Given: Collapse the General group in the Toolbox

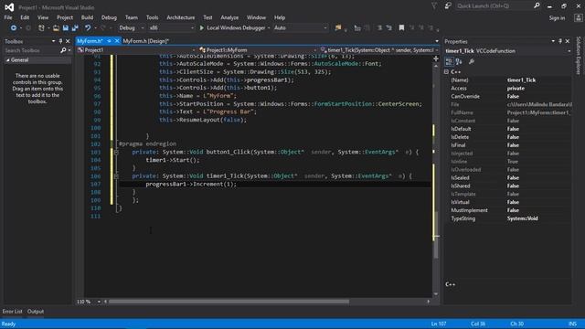Looking at the screenshot, I should click(x=7, y=60).
